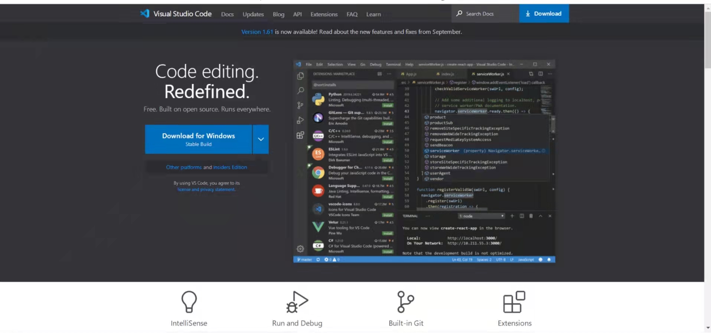This screenshot has height=333, width=711.
Task: Click the vertical scrollbar thumb
Action: click(x=708, y=40)
